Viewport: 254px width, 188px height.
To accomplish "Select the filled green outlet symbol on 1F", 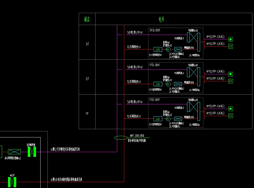I will click(x=231, y=109).
